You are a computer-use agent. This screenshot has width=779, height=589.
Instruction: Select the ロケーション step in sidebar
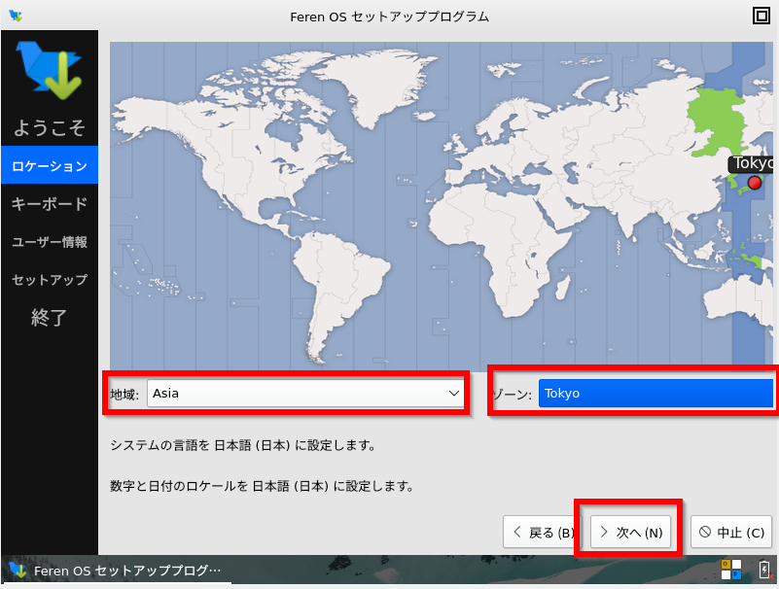pos(50,165)
